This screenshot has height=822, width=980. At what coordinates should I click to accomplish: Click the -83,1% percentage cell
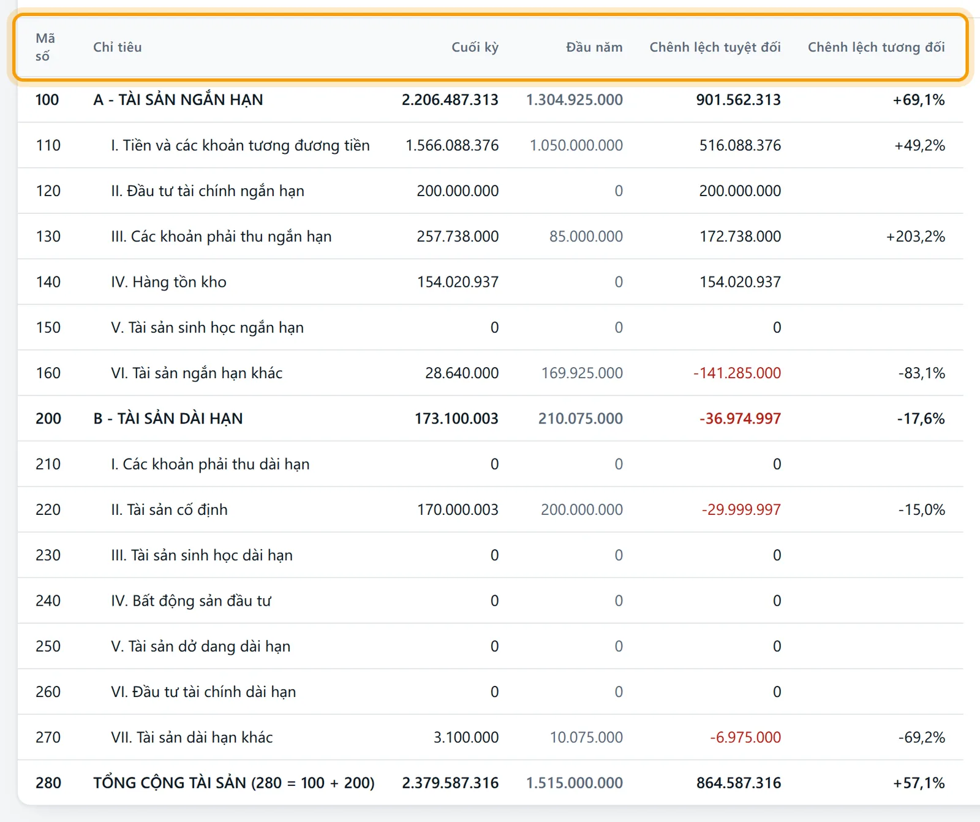point(921,373)
